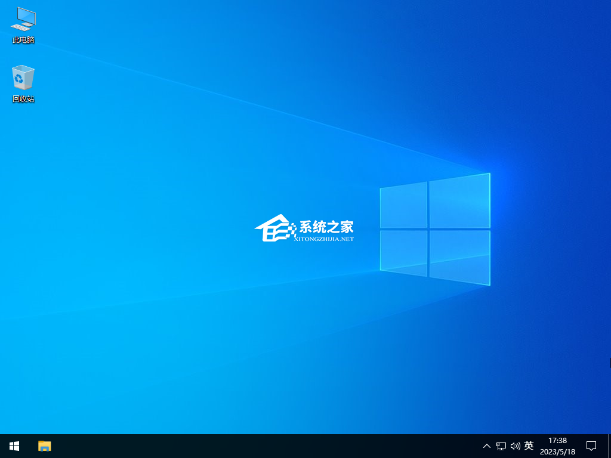Open the Windows Start menu
The width and height of the screenshot is (611, 458).
14,445
